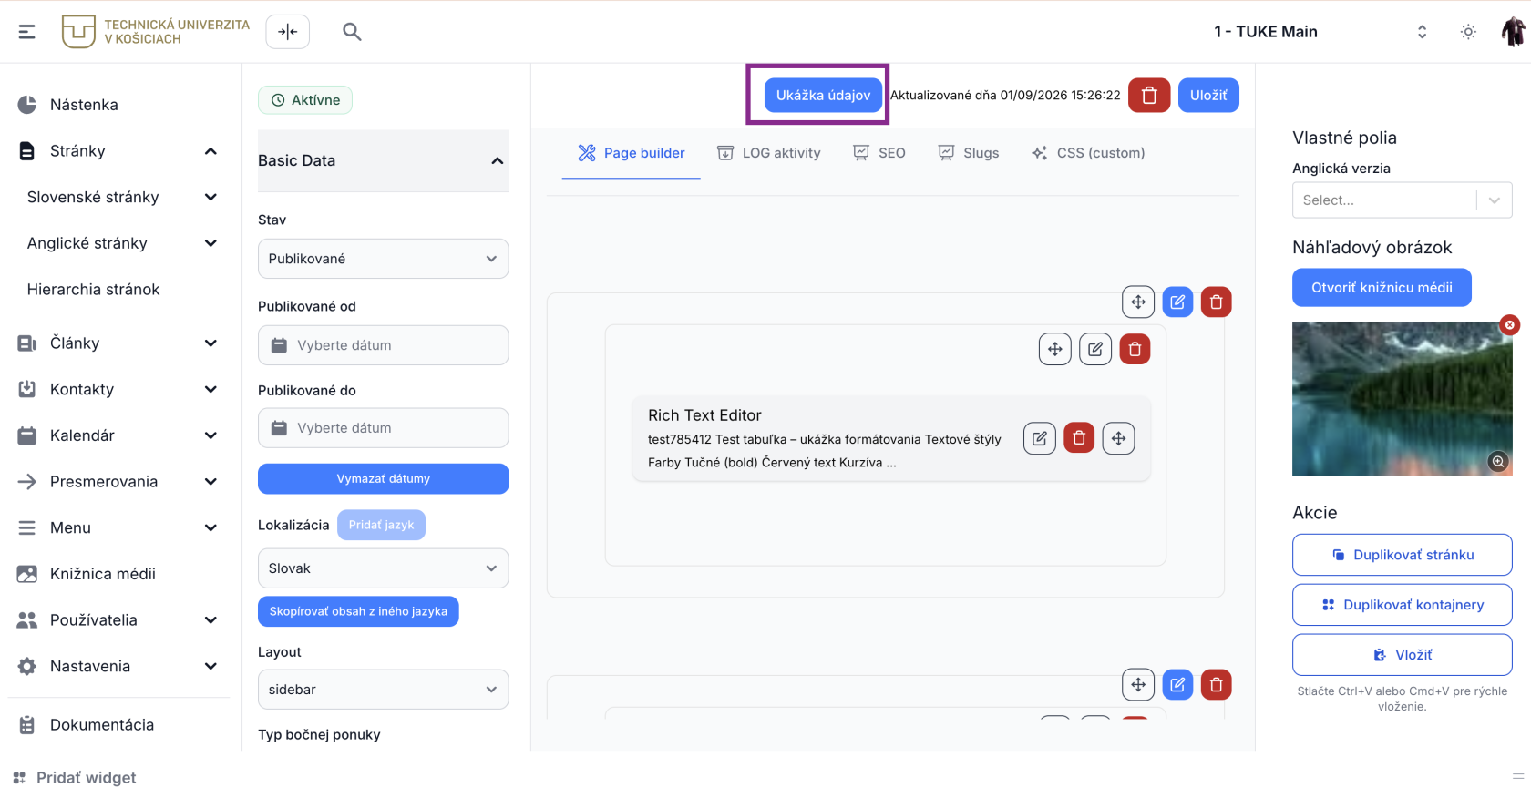Click the Publikované od date field
This screenshot has width=1531, height=798.
383,345
